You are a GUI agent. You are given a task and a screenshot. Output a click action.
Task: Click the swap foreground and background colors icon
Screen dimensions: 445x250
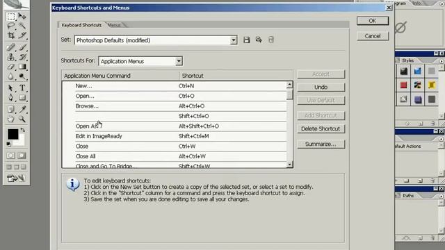coord(23,130)
